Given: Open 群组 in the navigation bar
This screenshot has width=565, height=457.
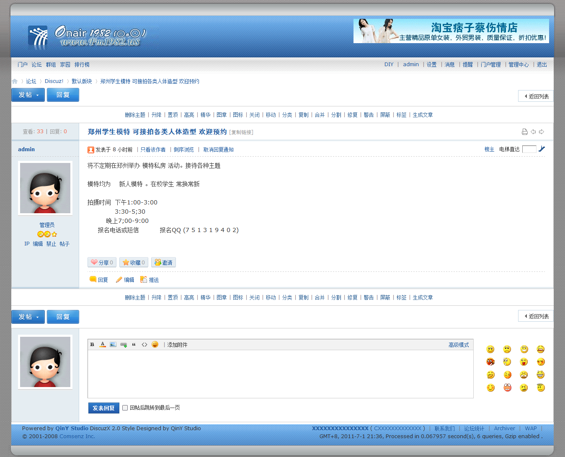Looking at the screenshot, I should (51, 65).
